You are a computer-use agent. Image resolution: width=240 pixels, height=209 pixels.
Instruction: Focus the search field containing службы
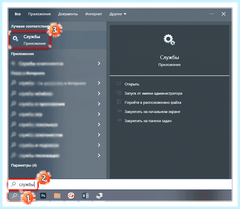click(120, 184)
